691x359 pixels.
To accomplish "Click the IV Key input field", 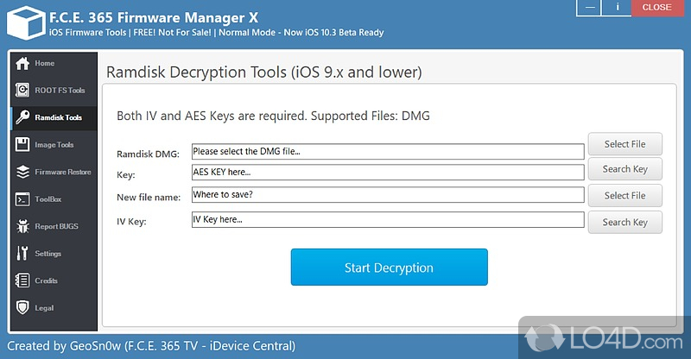I will 387,220.
